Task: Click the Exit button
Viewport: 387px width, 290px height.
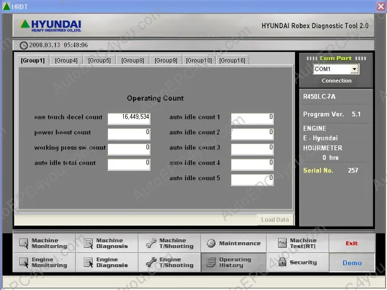Action: 352,243
